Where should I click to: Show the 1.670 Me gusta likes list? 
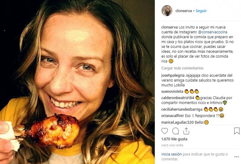pyautogui.click(x=170, y=139)
